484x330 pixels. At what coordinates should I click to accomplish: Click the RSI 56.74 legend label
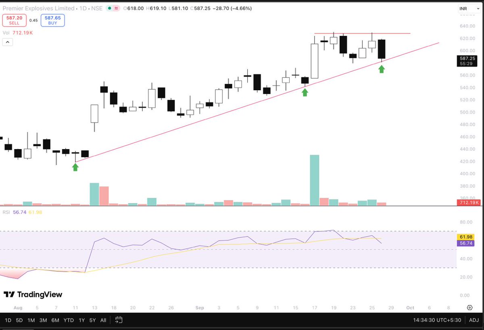tap(17, 211)
